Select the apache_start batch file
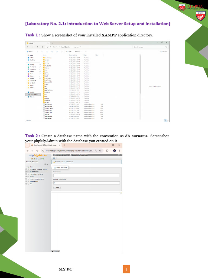 (x=47, y=104)
